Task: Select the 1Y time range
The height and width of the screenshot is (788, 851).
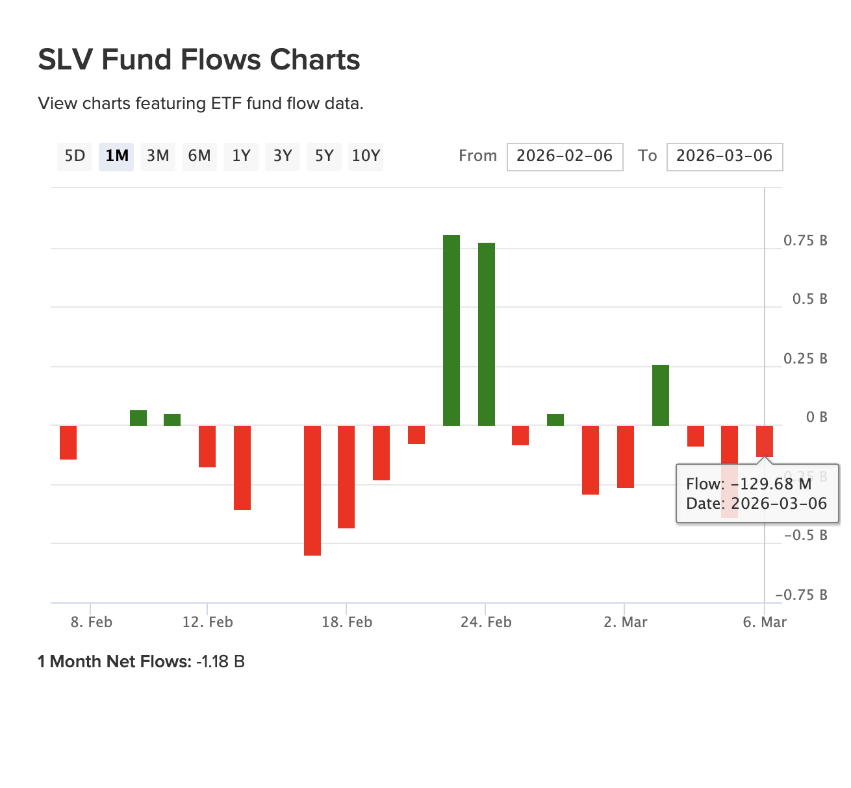Action: [241, 156]
